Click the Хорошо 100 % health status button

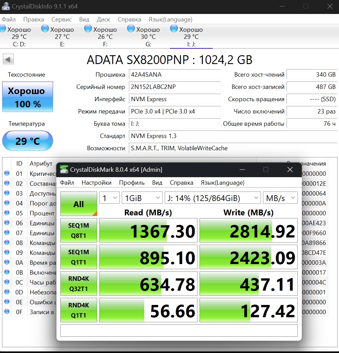28,97
